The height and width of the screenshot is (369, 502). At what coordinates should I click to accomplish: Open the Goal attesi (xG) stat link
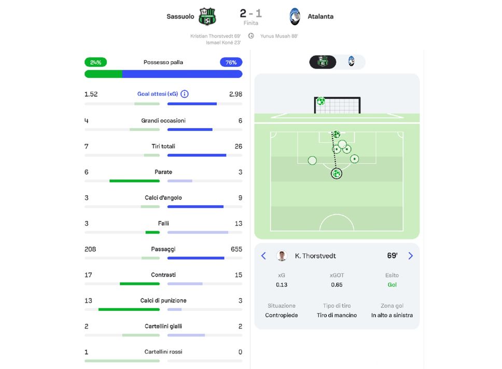tap(158, 94)
